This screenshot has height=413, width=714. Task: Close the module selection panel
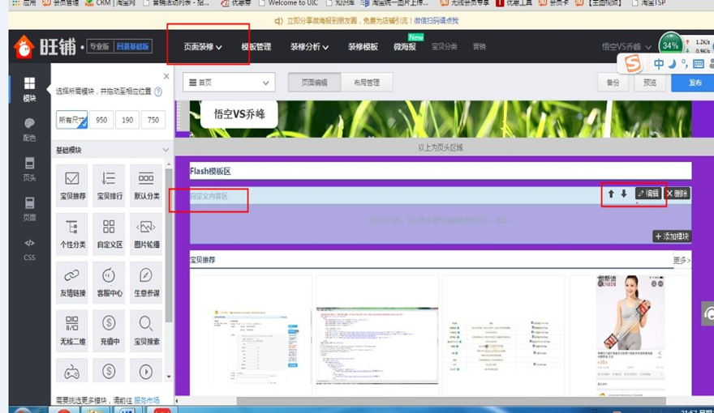coord(166,76)
